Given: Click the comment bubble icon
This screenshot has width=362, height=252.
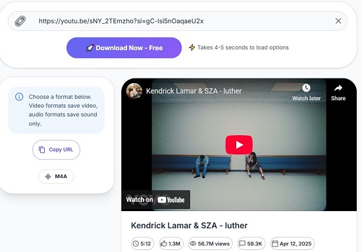Looking at the screenshot, I should pos(242,243).
